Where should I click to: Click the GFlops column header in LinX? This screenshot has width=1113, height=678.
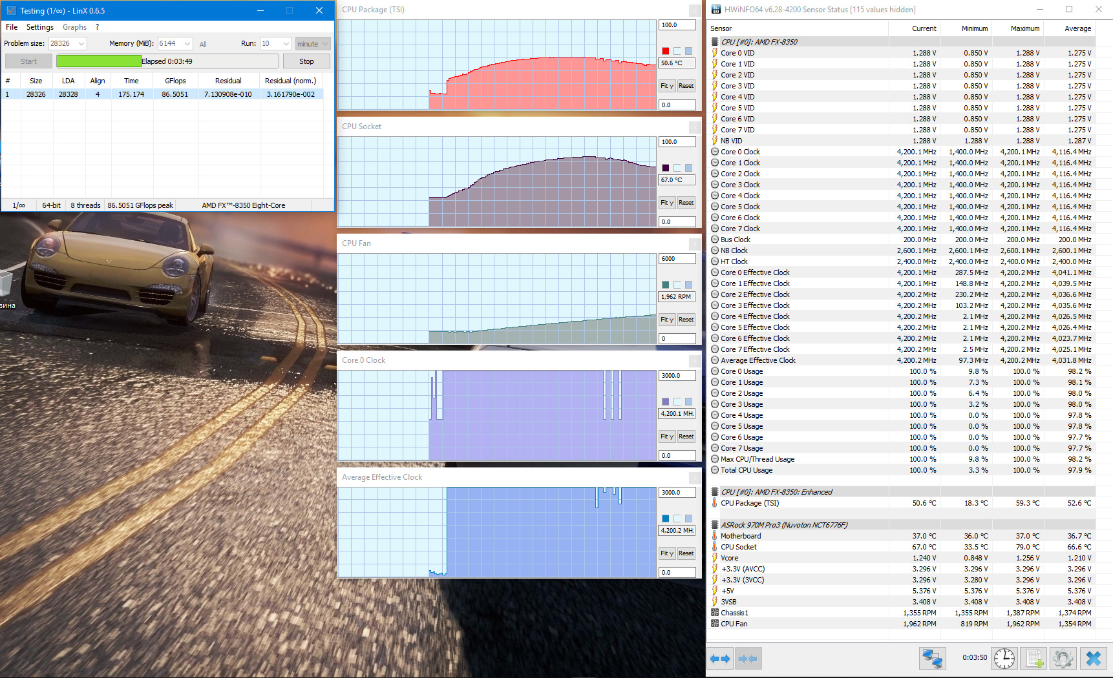(176, 81)
